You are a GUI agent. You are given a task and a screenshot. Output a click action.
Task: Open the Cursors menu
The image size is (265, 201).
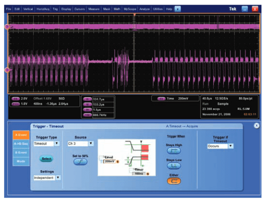(x=80, y=9)
